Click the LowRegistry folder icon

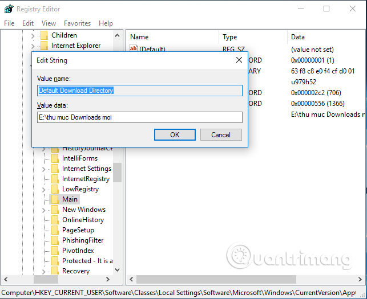(x=55, y=189)
